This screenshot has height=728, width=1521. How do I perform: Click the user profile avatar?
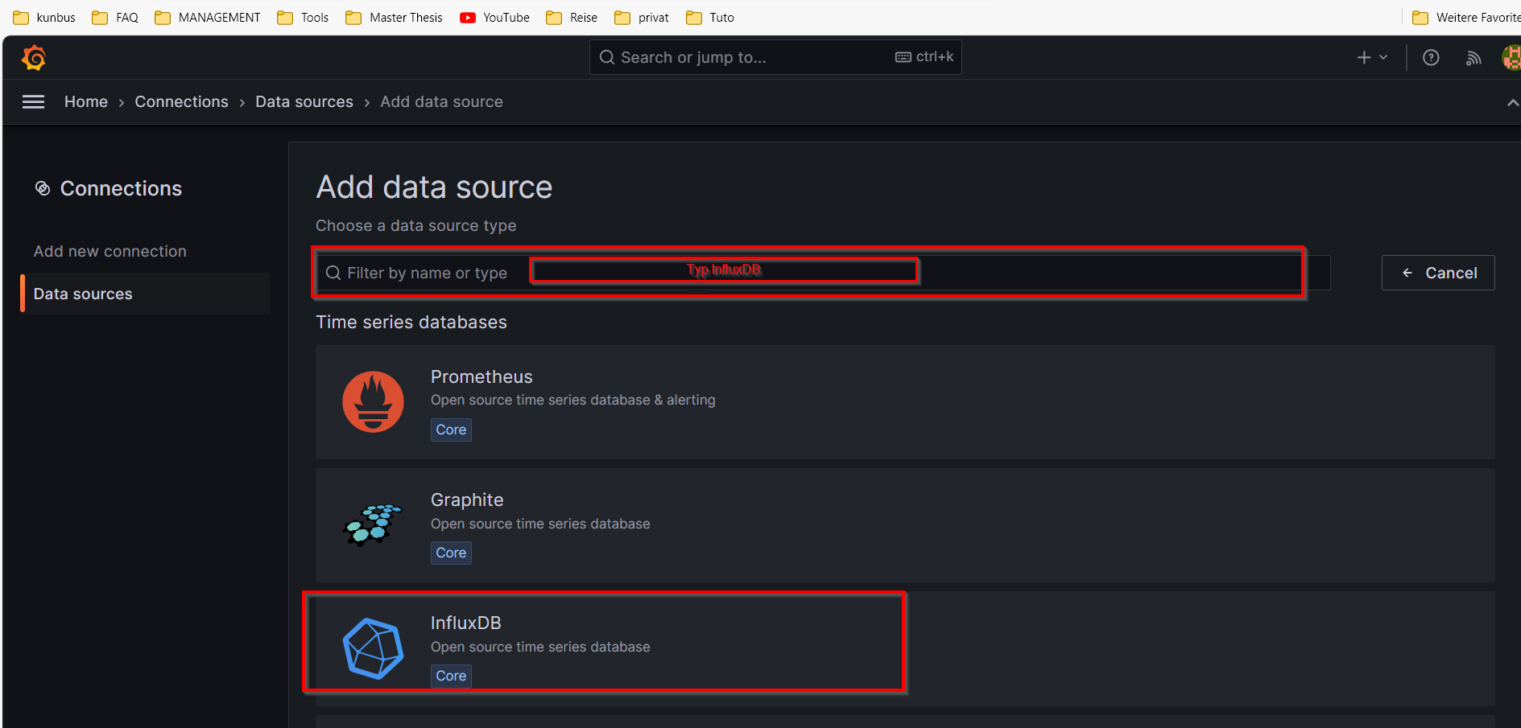pos(1512,57)
